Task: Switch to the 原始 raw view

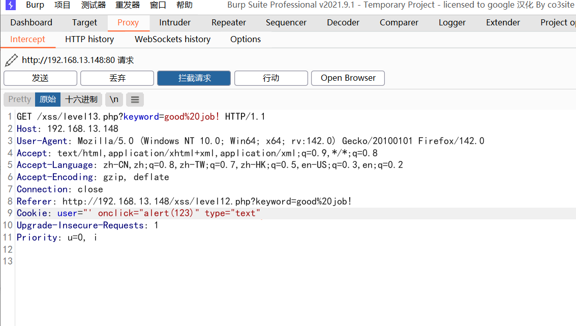Action: (x=48, y=100)
